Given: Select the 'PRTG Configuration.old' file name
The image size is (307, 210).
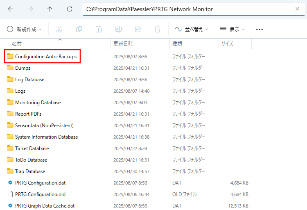Looking at the screenshot, I should click(41, 194).
